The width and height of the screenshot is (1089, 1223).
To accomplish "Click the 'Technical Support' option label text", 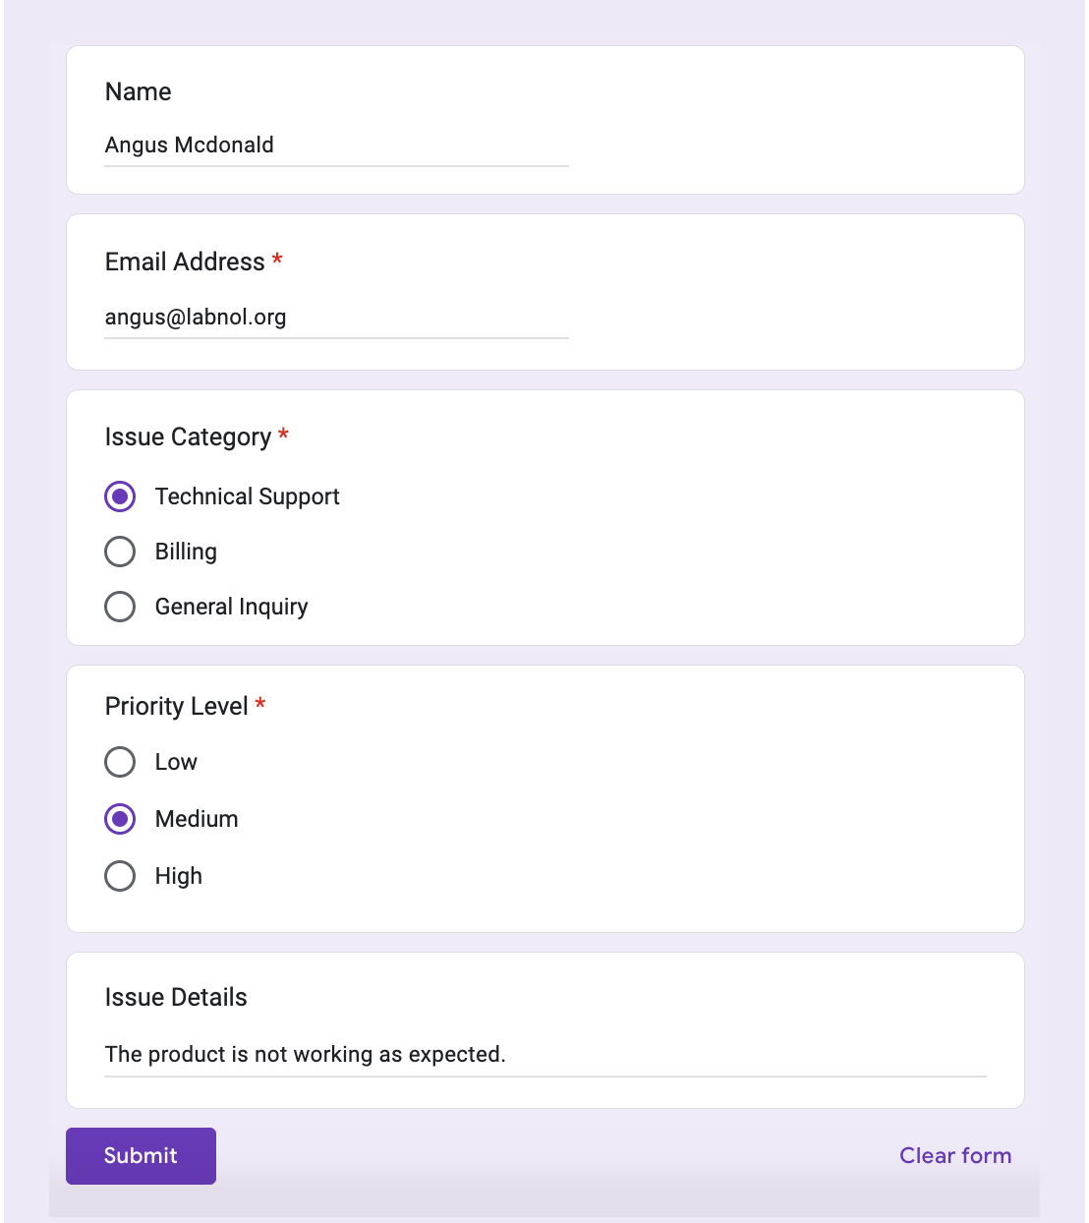I will pyautogui.click(x=247, y=496).
